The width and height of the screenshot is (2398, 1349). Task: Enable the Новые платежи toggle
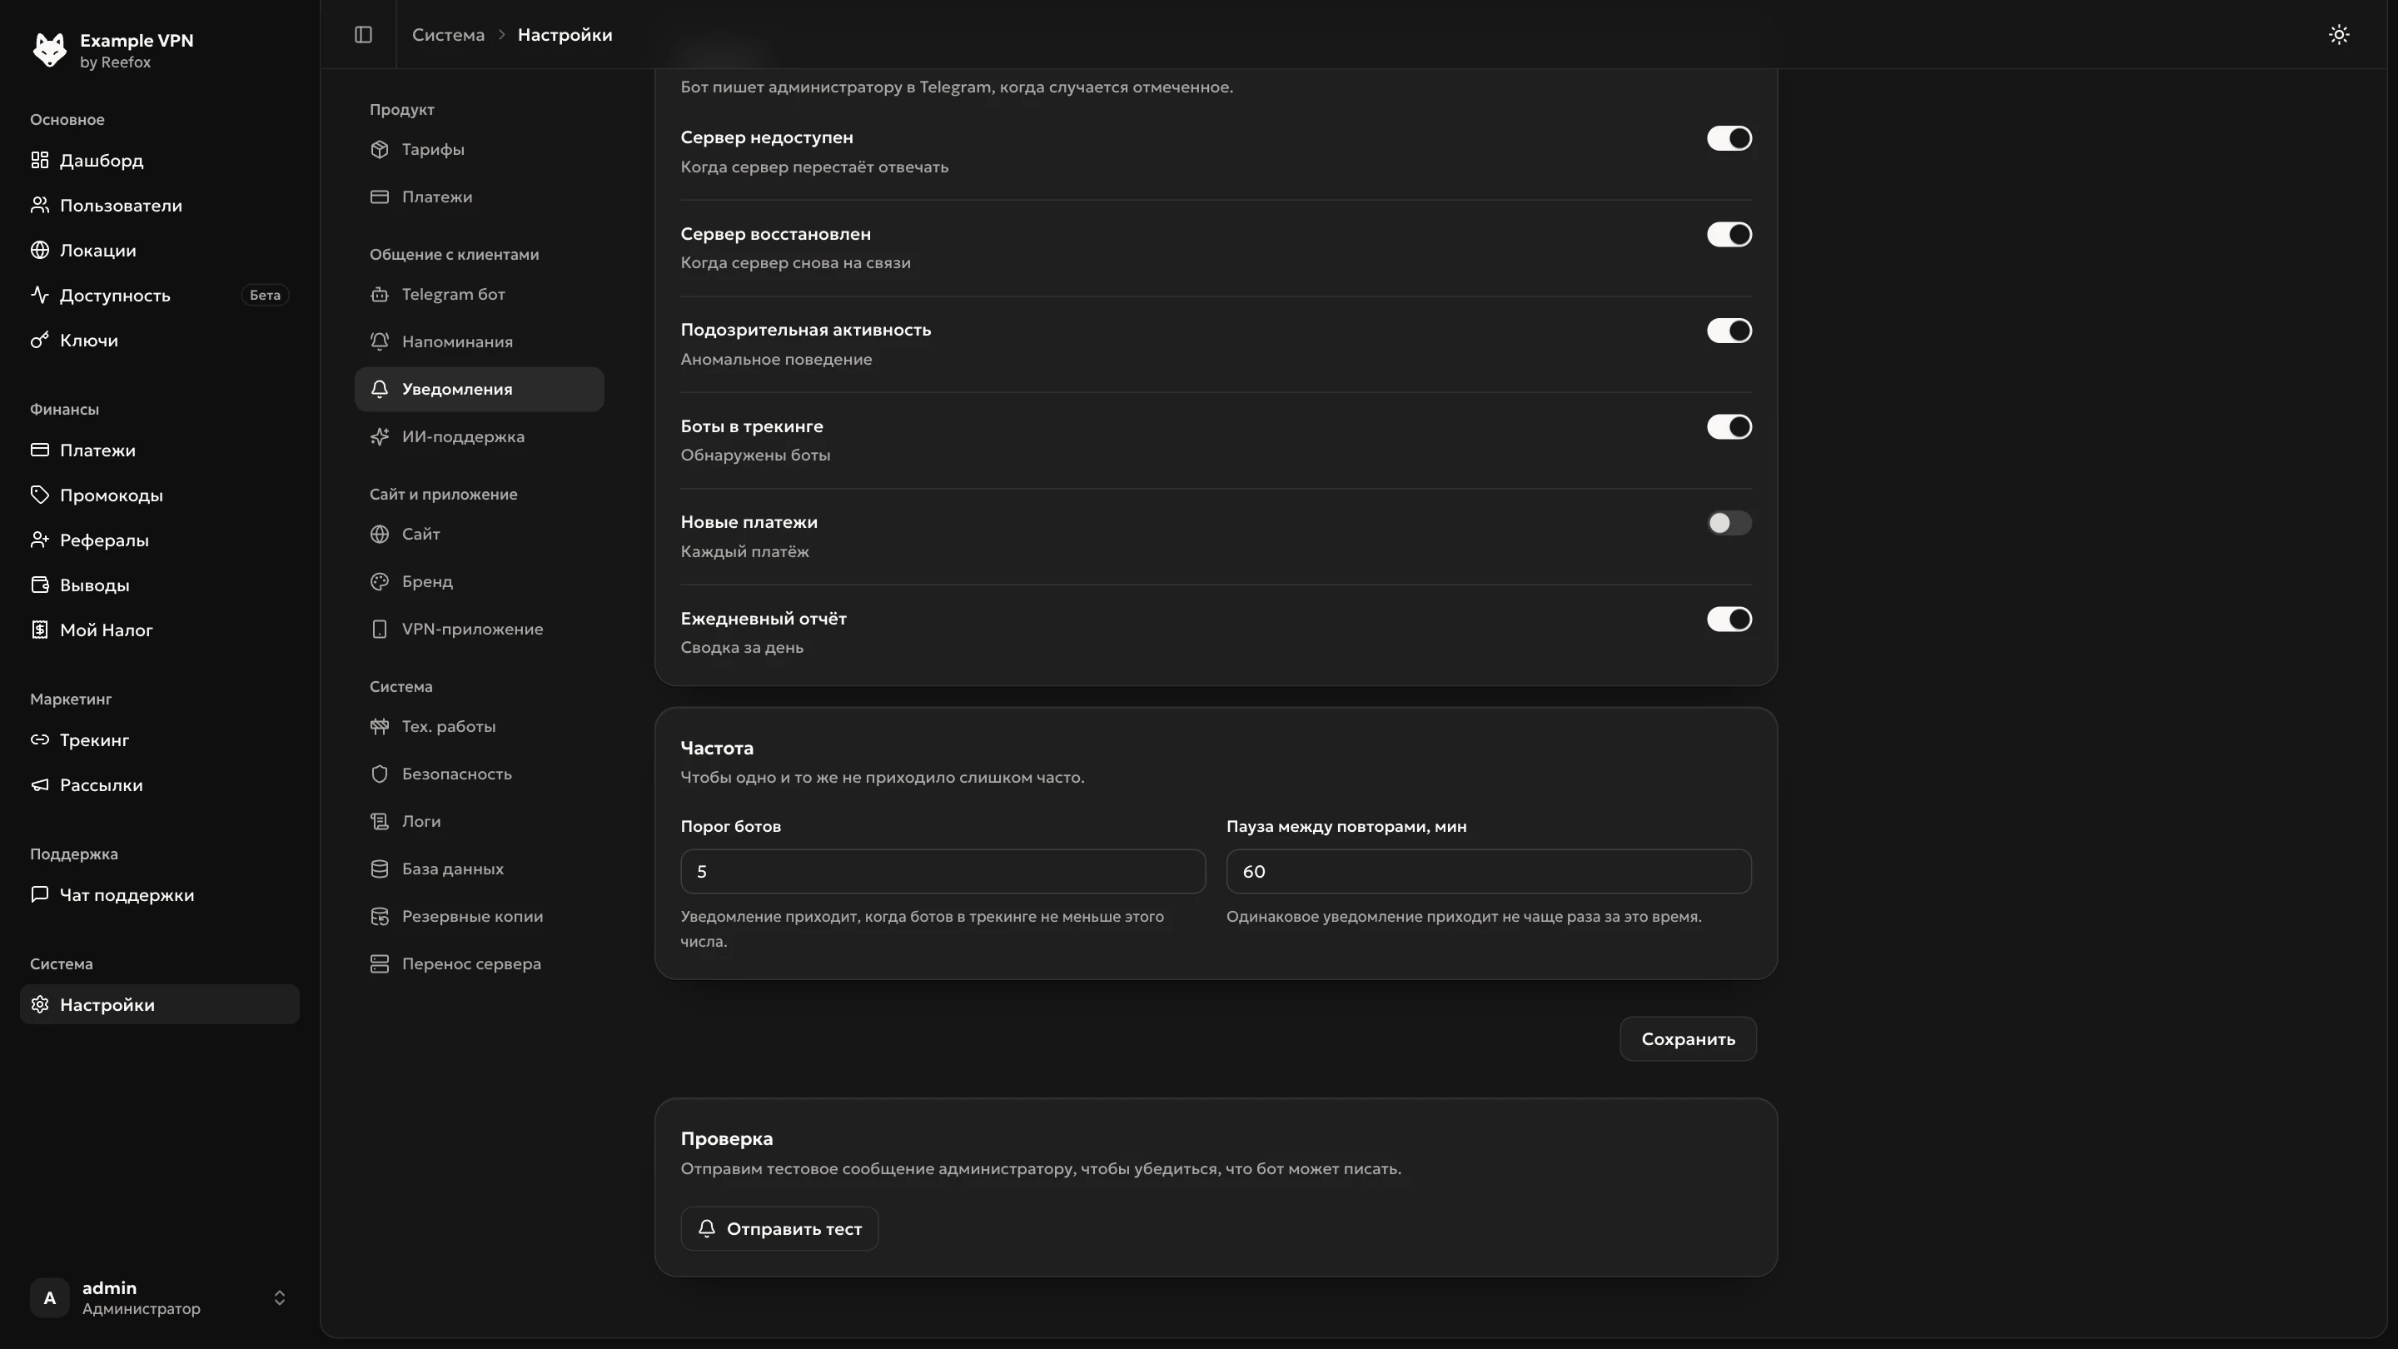[1729, 523]
